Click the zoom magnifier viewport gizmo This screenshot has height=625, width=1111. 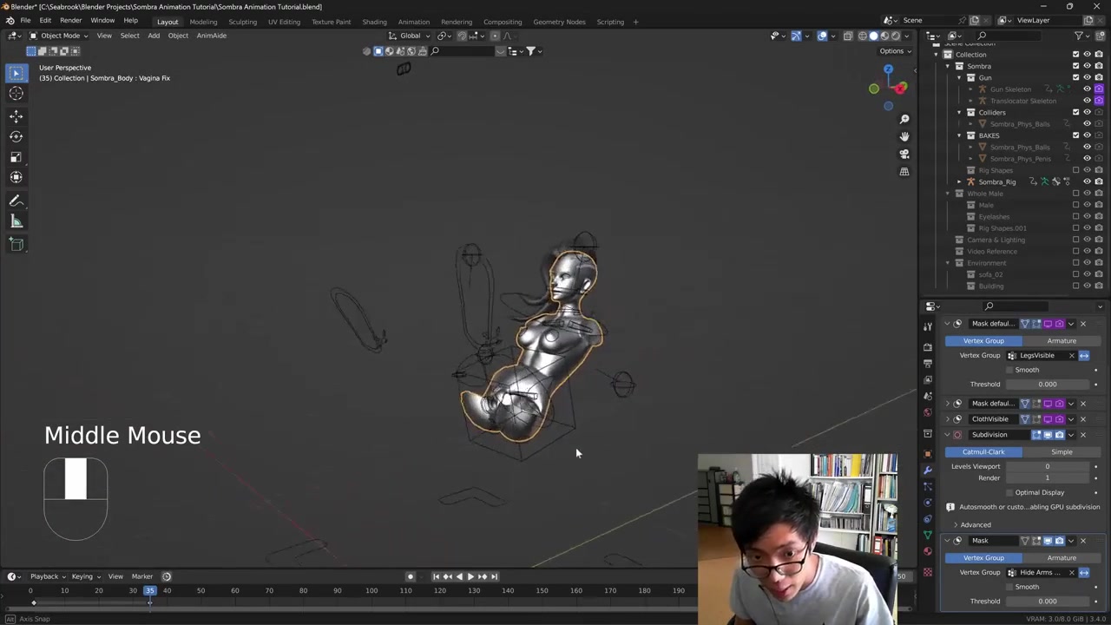pos(904,119)
